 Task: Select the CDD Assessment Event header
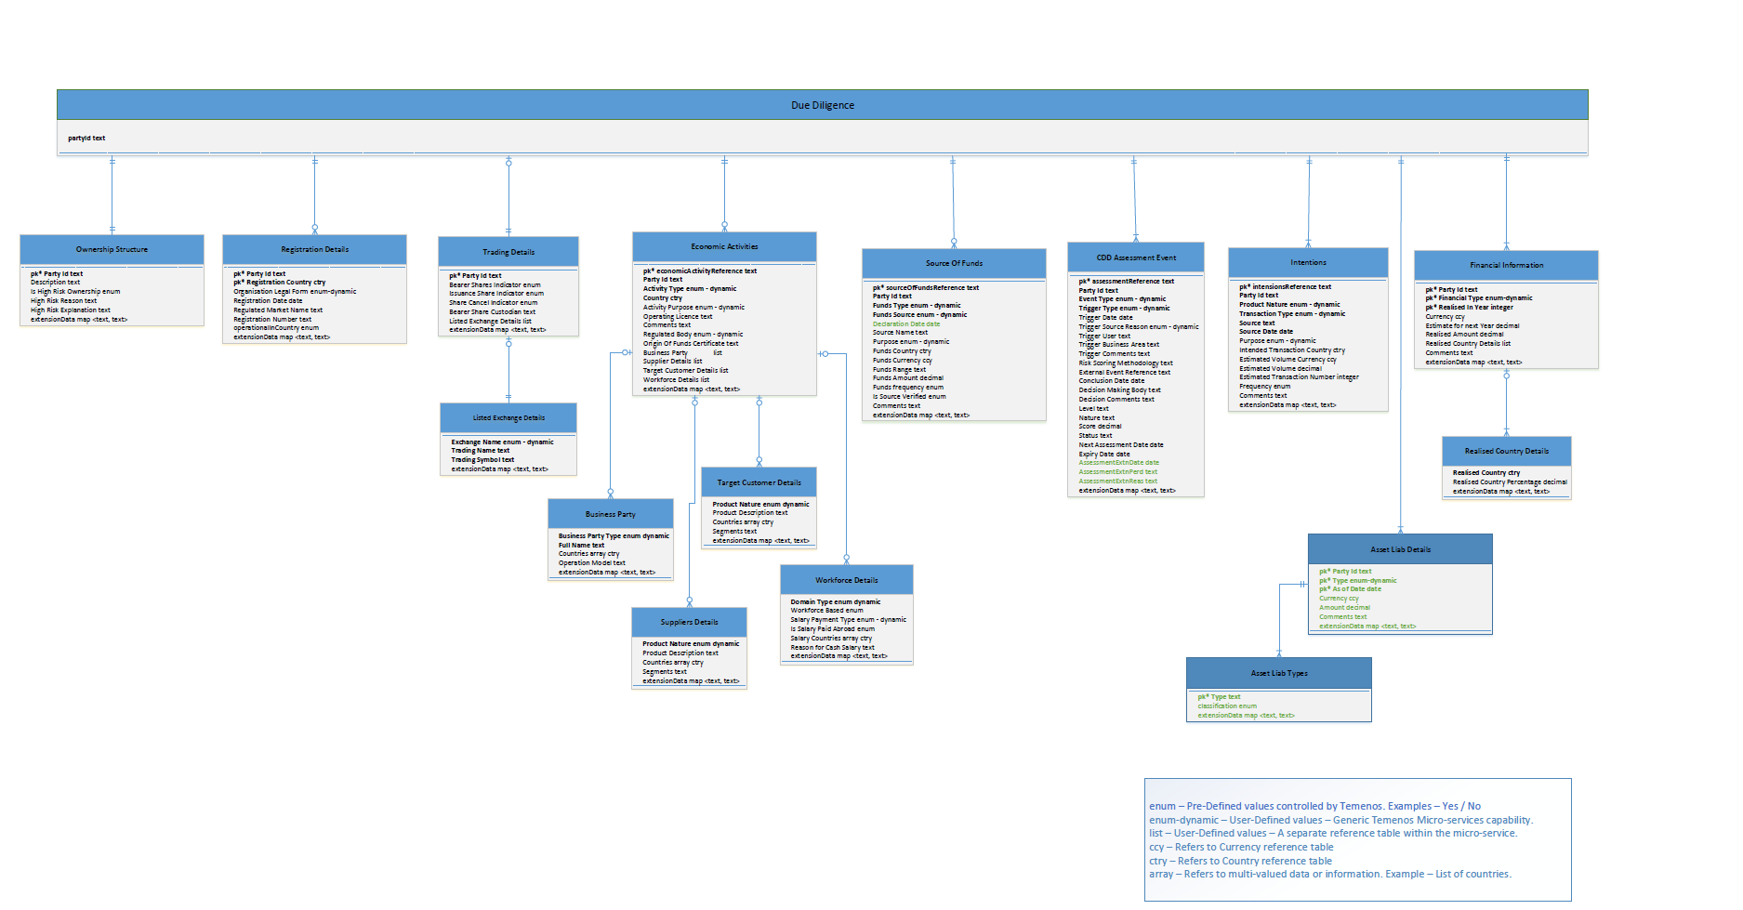[x=1135, y=257]
